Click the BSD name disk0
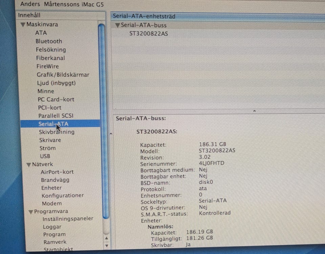This screenshot has width=325, height=254. coord(206,182)
